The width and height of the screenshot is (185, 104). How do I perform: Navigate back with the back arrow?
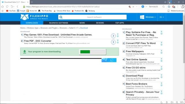pyautogui.click(x=17, y=7)
